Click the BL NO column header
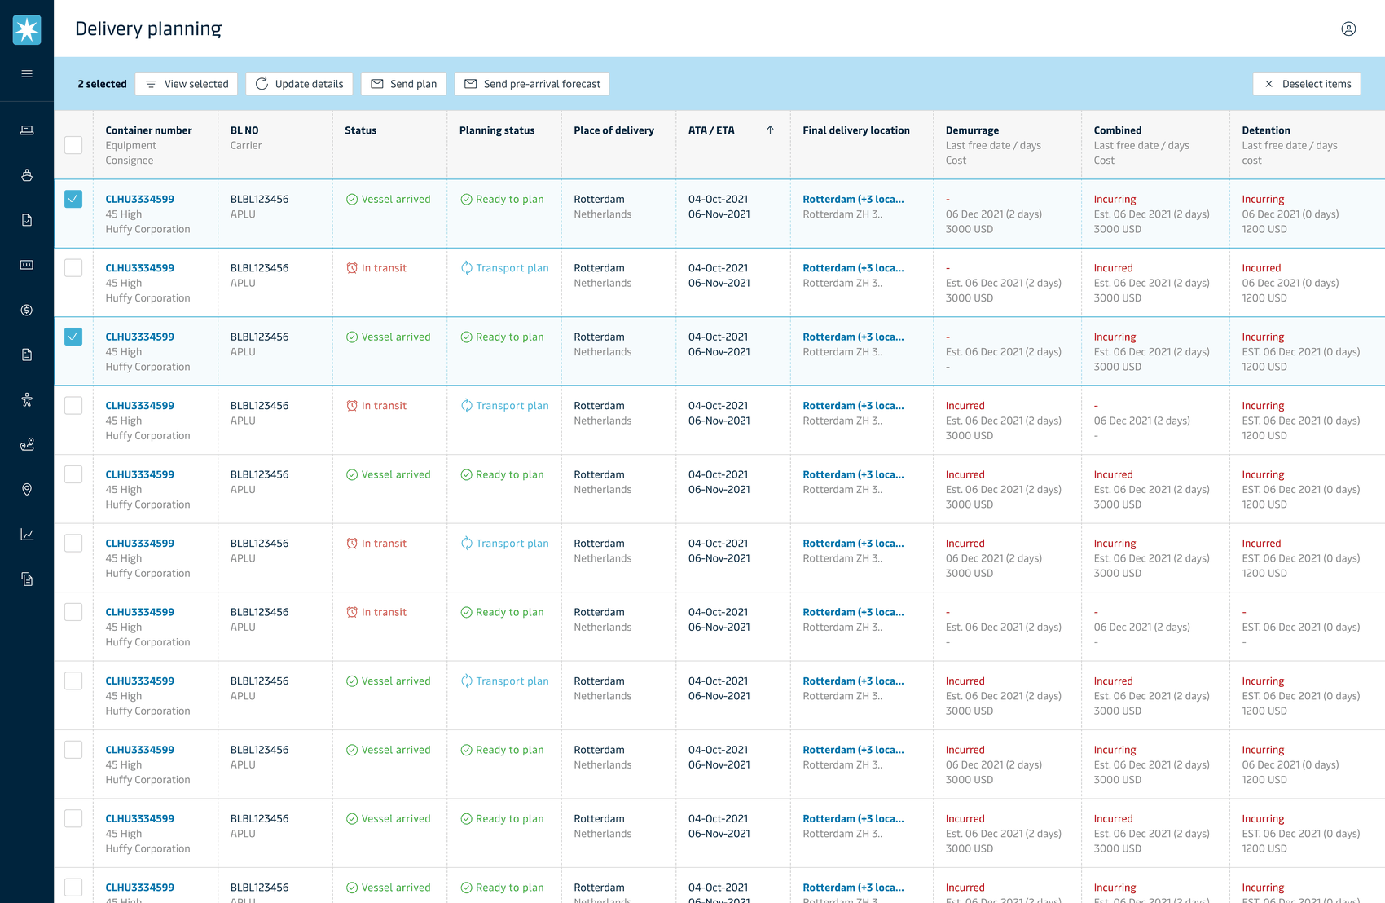 pyautogui.click(x=244, y=130)
